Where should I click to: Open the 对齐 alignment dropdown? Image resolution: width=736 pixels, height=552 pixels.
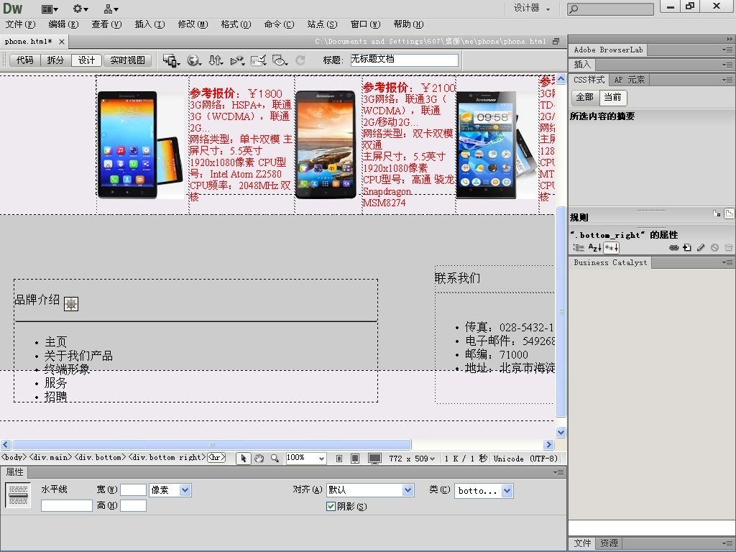coord(370,490)
